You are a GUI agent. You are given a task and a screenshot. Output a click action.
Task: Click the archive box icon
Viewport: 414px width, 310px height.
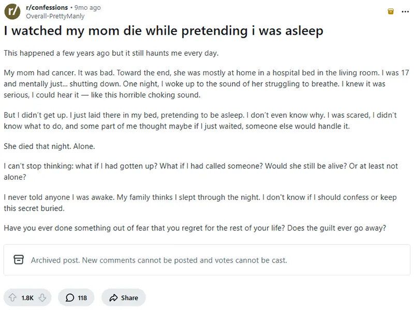click(x=19, y=260)
